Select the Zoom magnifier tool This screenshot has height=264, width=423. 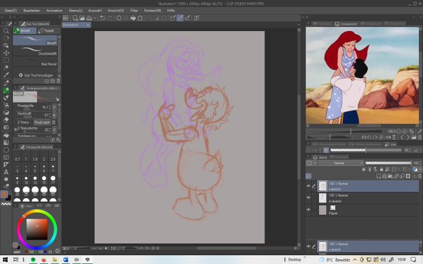tap(6, 30)
